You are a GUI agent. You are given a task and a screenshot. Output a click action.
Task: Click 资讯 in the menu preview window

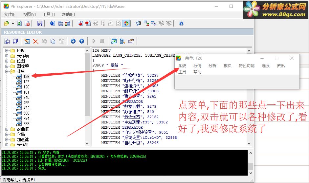tap(281, 66)
